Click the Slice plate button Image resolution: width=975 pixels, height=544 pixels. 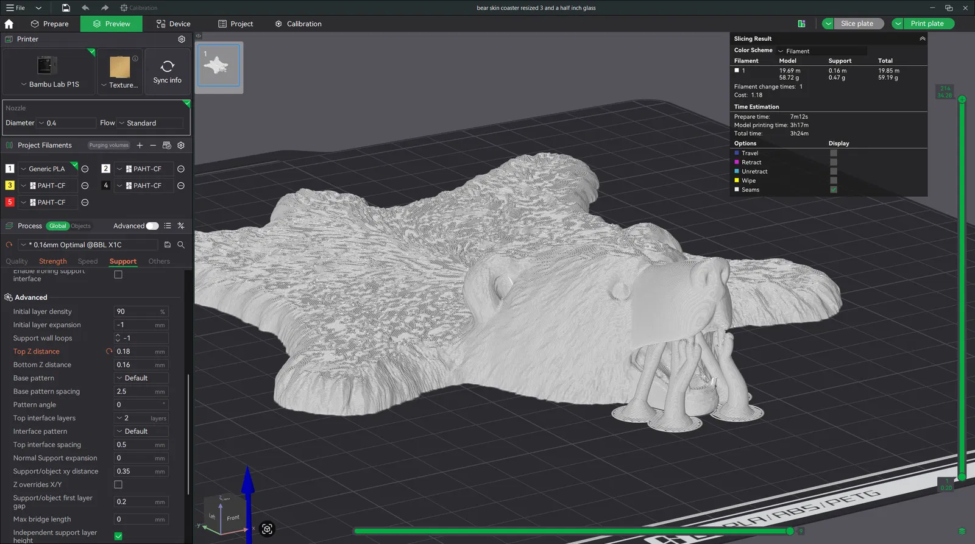point(856,24)
